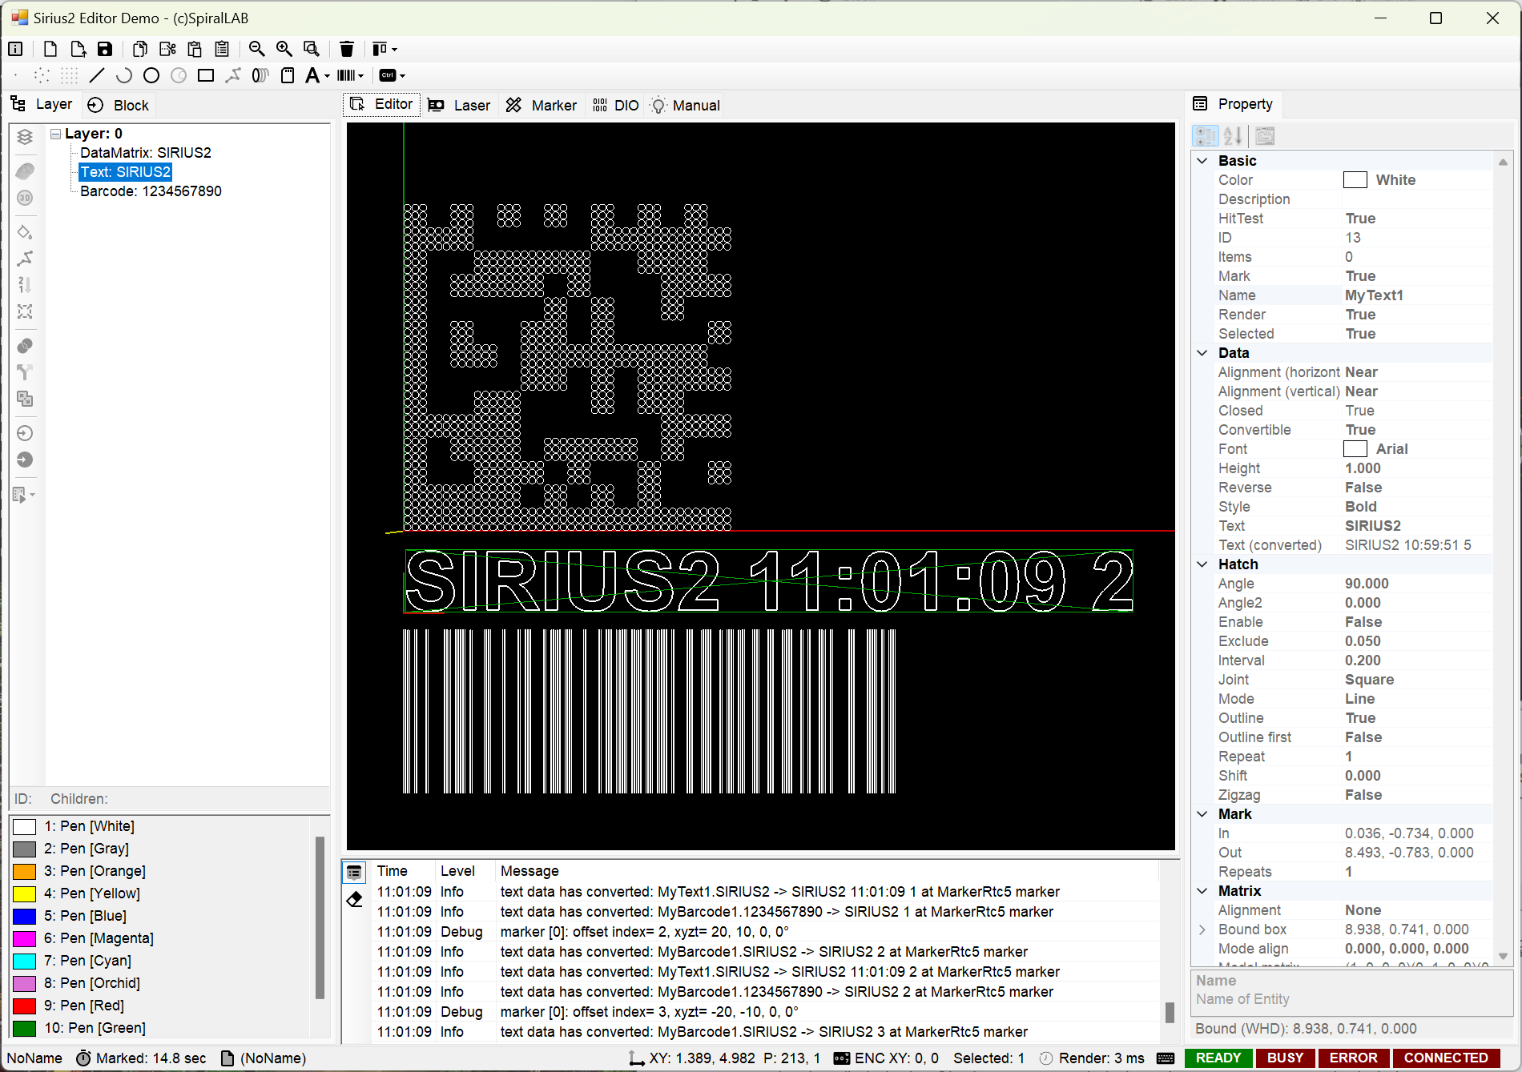Toggle categorized view in Property panel
The height and width of the screenshot is (1072, 1522).
tap(1206, 136)
